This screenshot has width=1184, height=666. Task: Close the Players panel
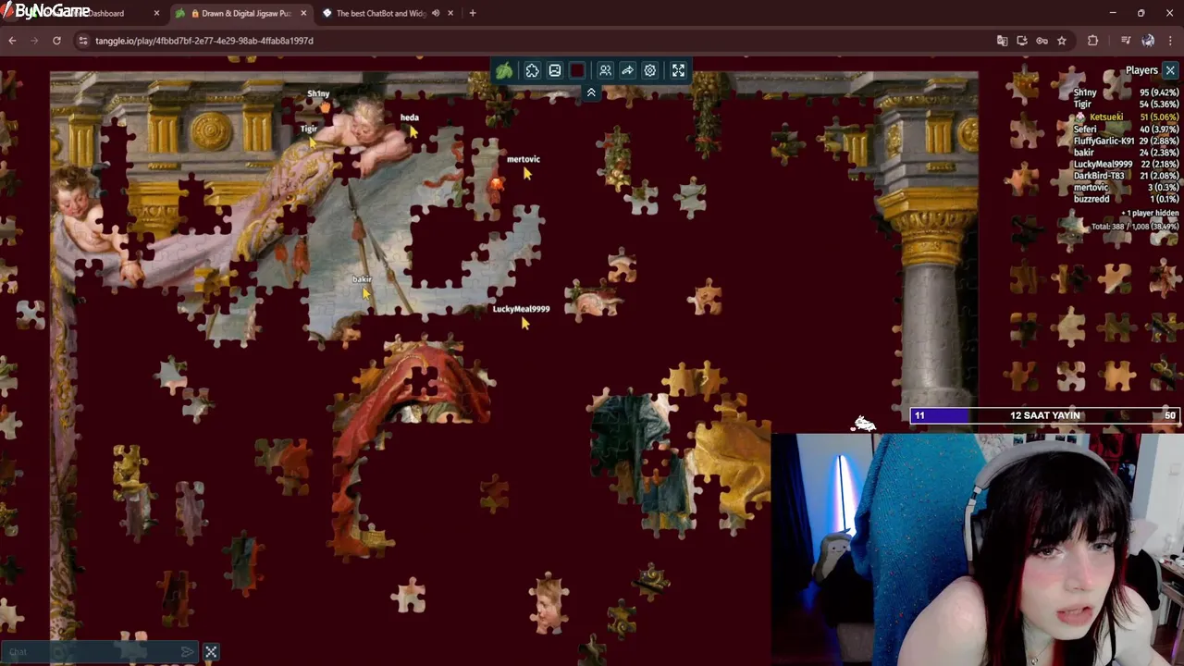[x=1170, y=70]
